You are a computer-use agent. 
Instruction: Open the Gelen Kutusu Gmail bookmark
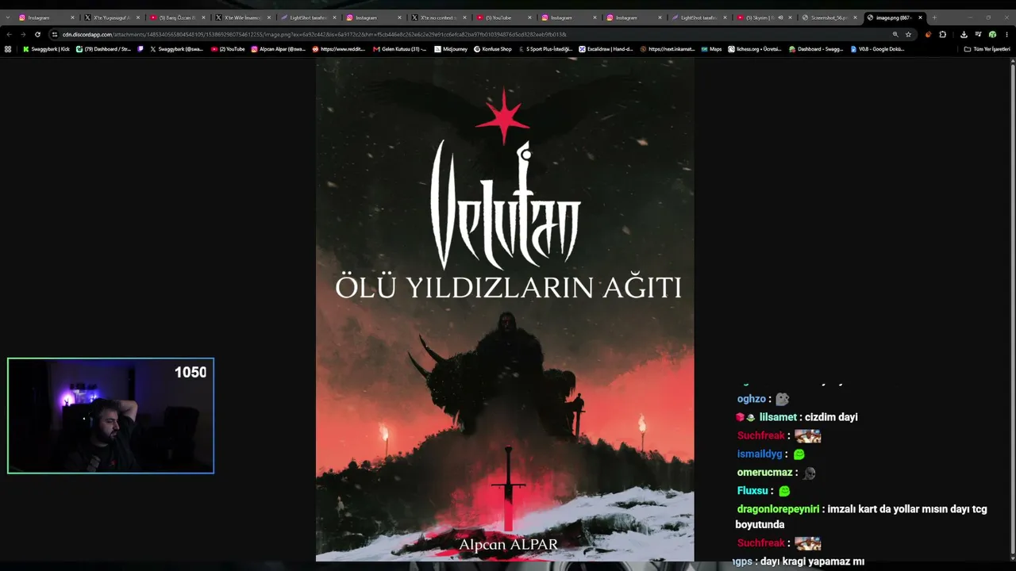(x=399, y=49)
